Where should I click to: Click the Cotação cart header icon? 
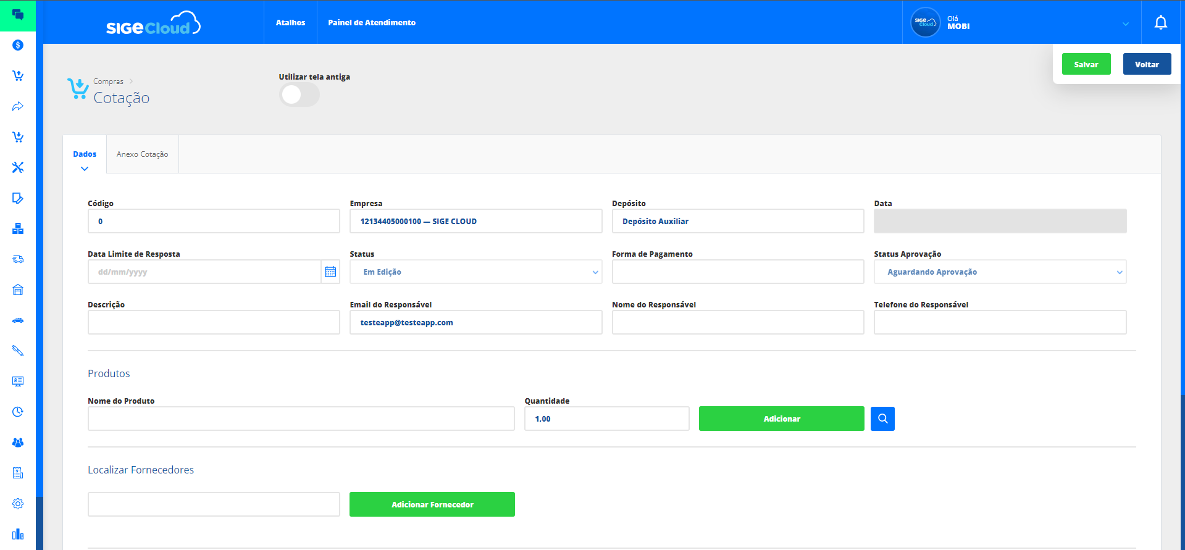click(x=78, y=88)
